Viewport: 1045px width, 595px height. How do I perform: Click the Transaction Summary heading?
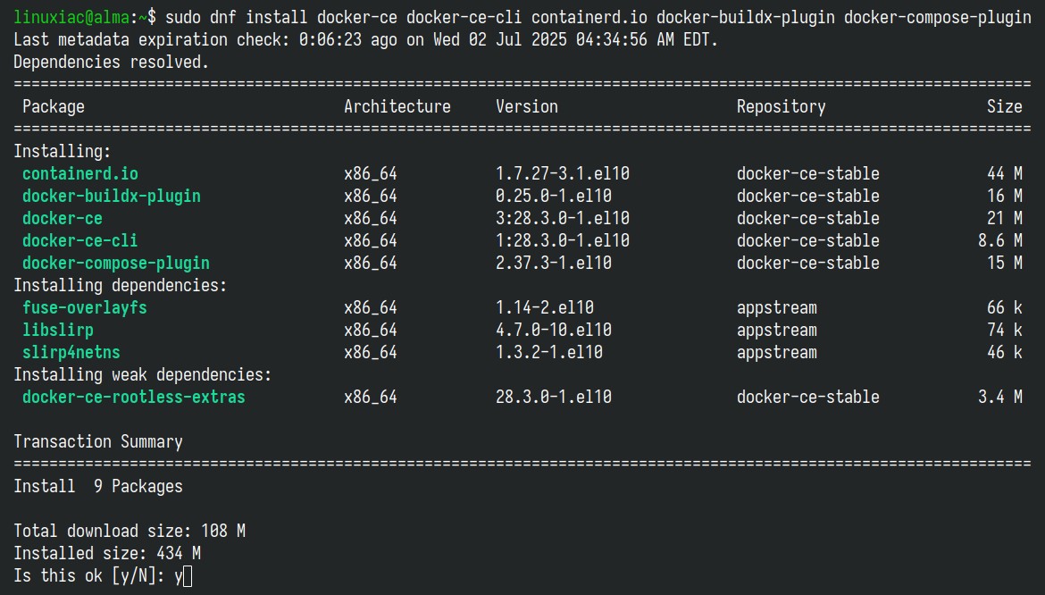98,441
